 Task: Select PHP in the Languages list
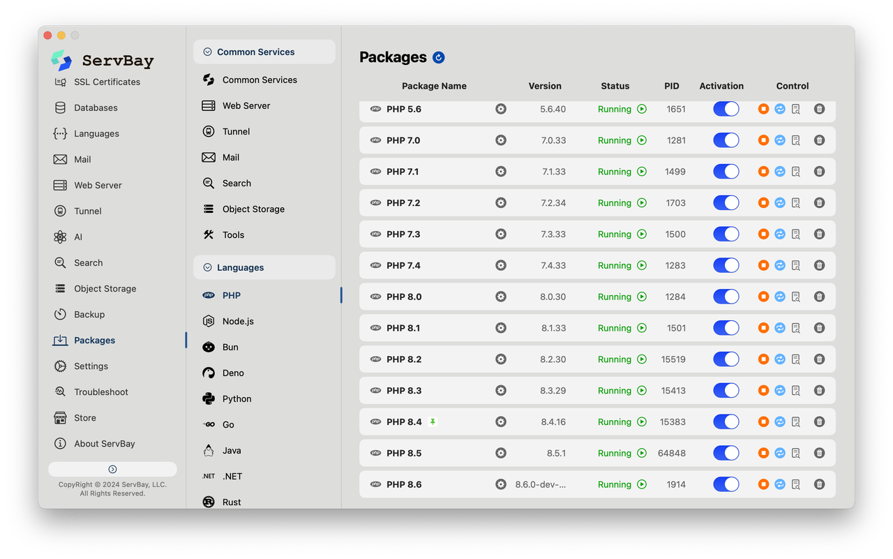click(222, 295)
